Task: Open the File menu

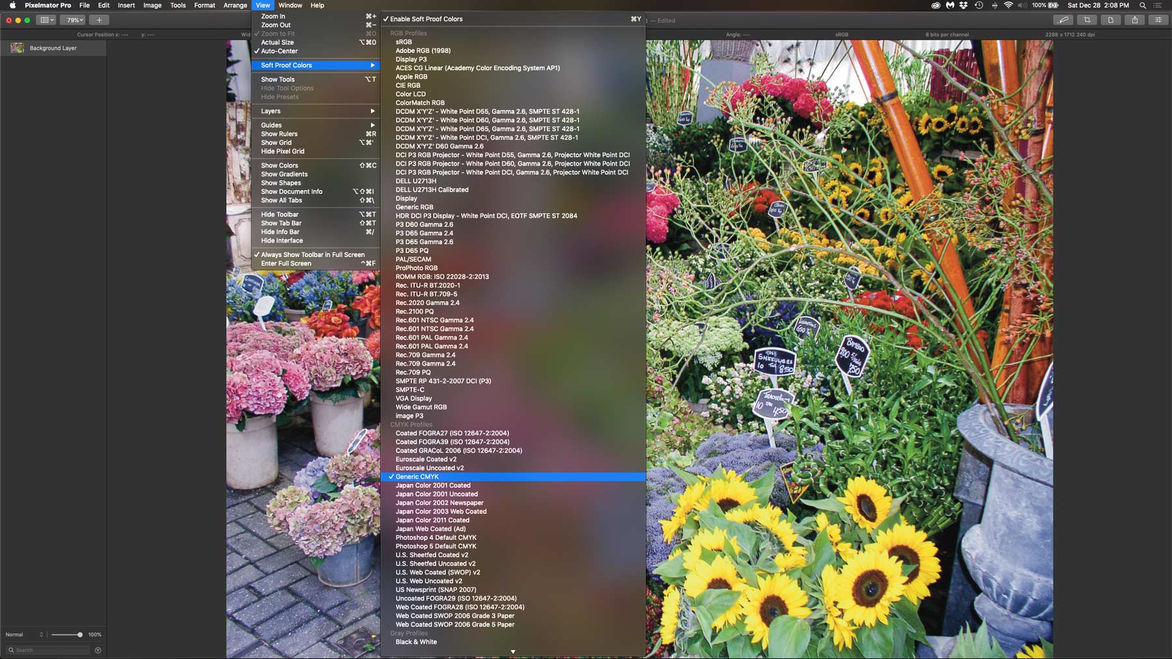Action: click(85, 5)
